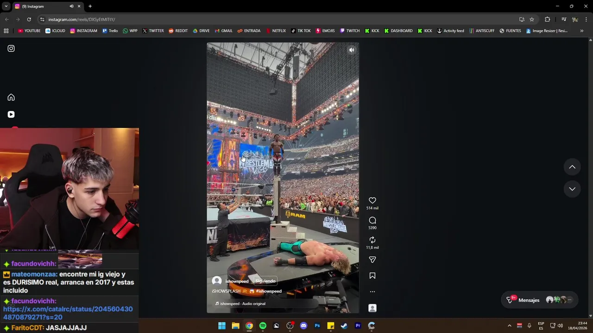Like the reel with heart icon
The height and width of the screenshot is (333, 593).
pos(372,200)
